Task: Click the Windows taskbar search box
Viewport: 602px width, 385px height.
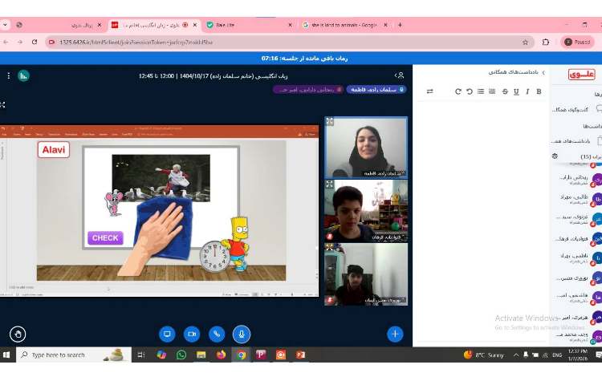Action: (72, 355)
